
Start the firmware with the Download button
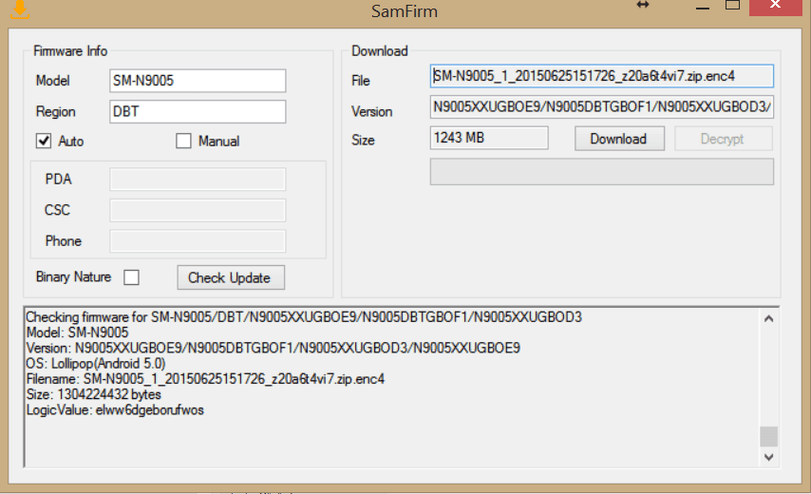618,139
